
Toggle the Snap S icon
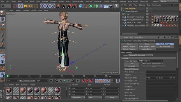[3, 61]
